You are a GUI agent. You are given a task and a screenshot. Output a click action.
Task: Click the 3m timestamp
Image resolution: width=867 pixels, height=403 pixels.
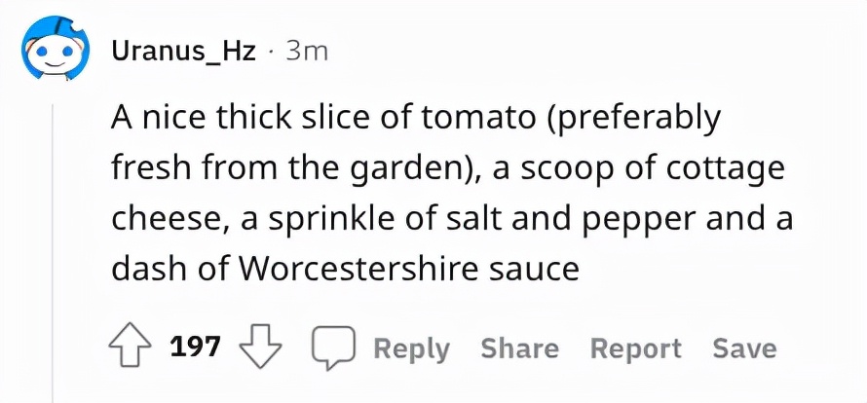[x=305, y=52]
